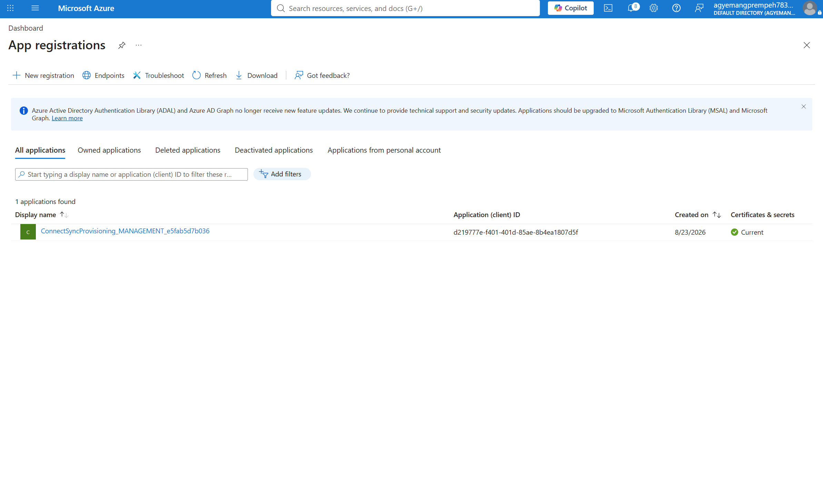Click the green C application tile

coord(28,232)
